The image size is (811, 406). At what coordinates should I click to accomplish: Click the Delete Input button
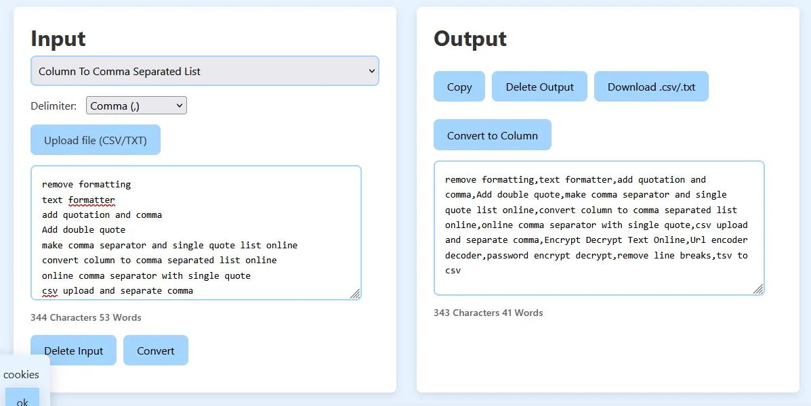[73, 351]
